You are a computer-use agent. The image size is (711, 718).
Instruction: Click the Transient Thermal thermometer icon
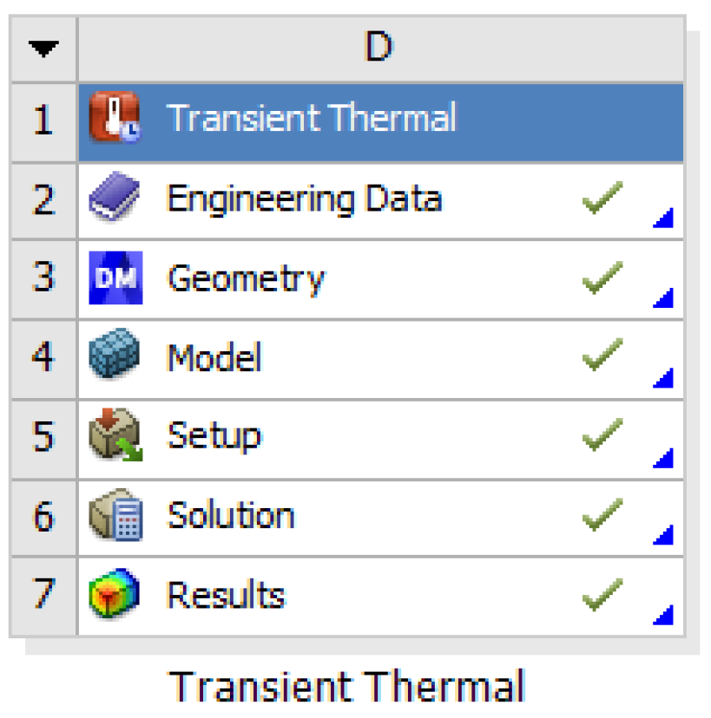pyautogui.click(x=115, y=120)
